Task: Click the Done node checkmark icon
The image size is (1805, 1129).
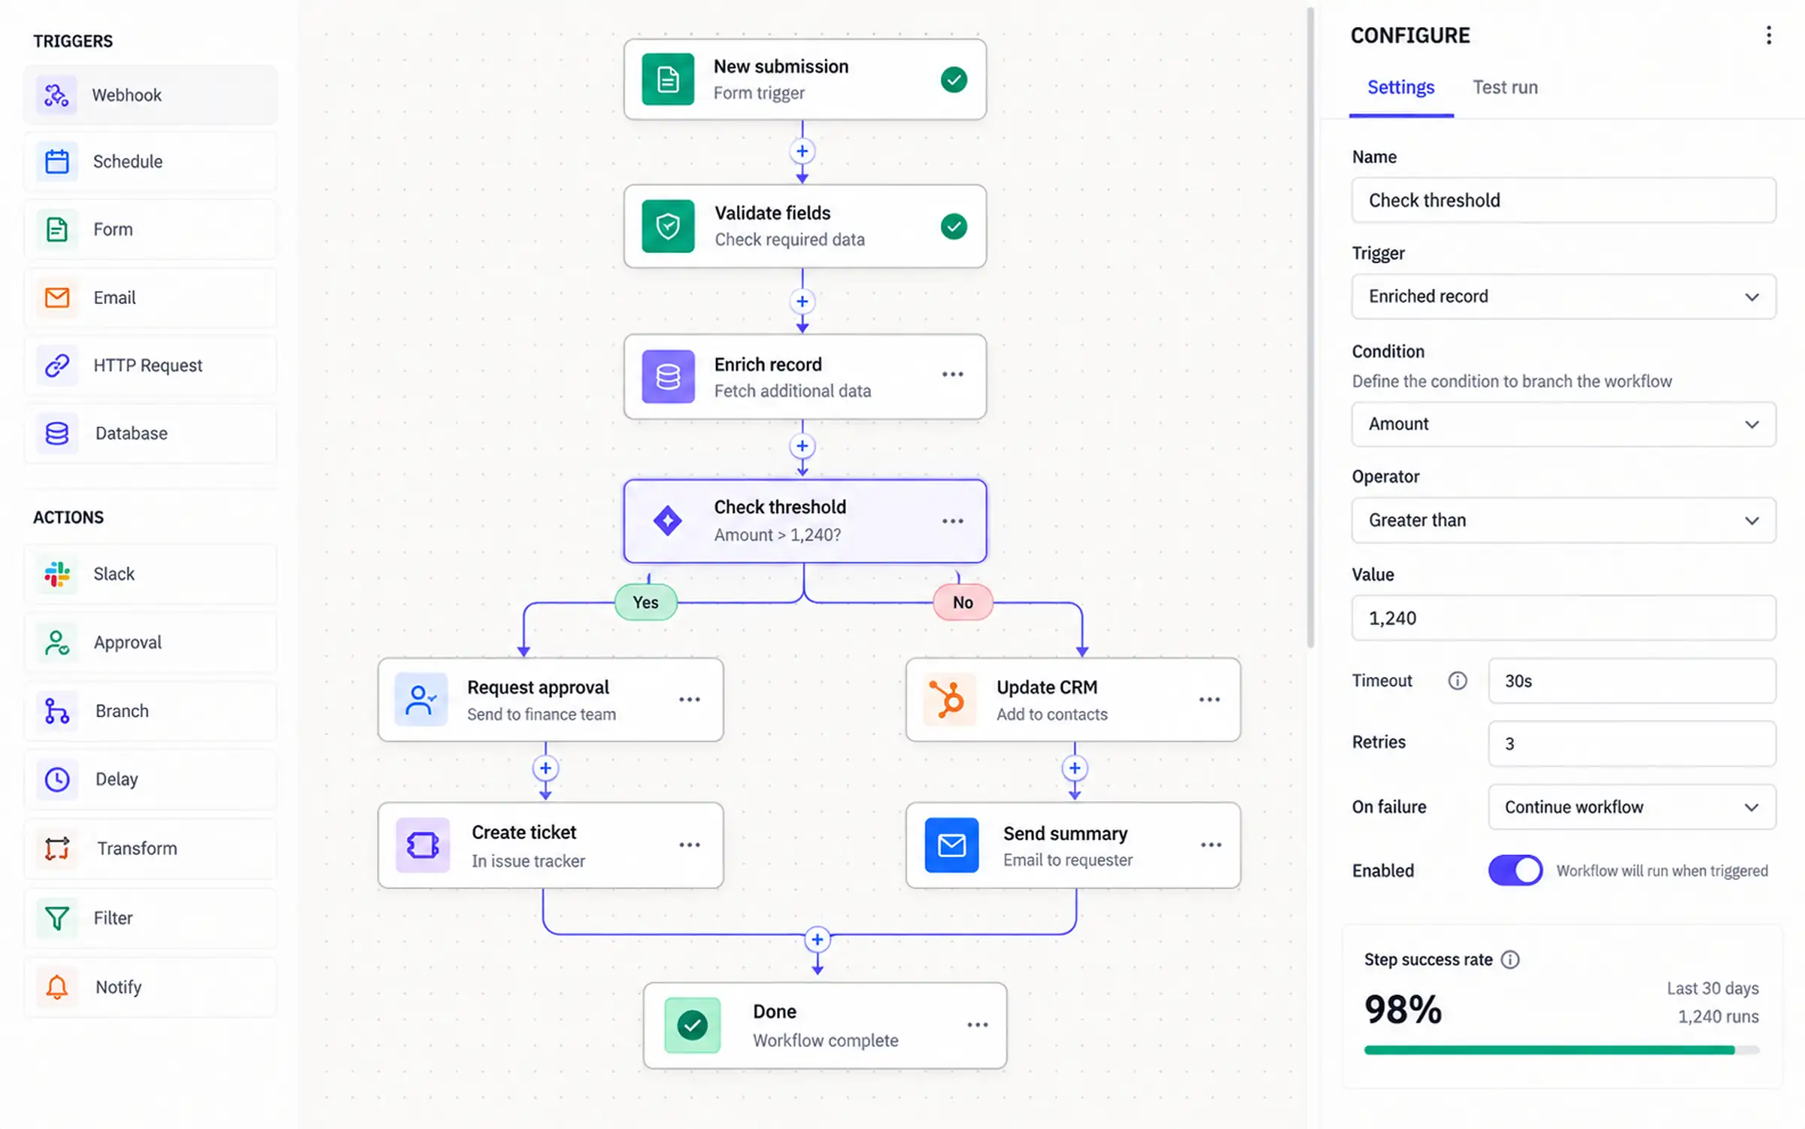Action: [x=692, y=1024]
